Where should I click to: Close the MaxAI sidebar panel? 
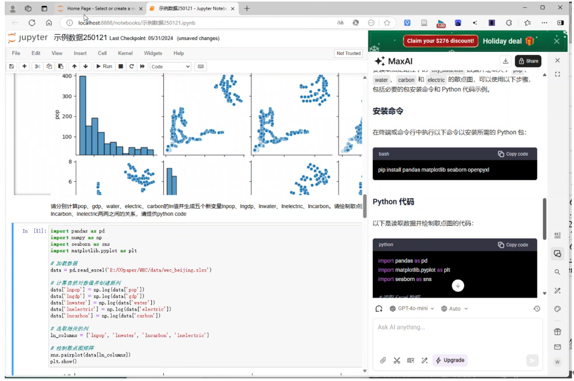557,60
